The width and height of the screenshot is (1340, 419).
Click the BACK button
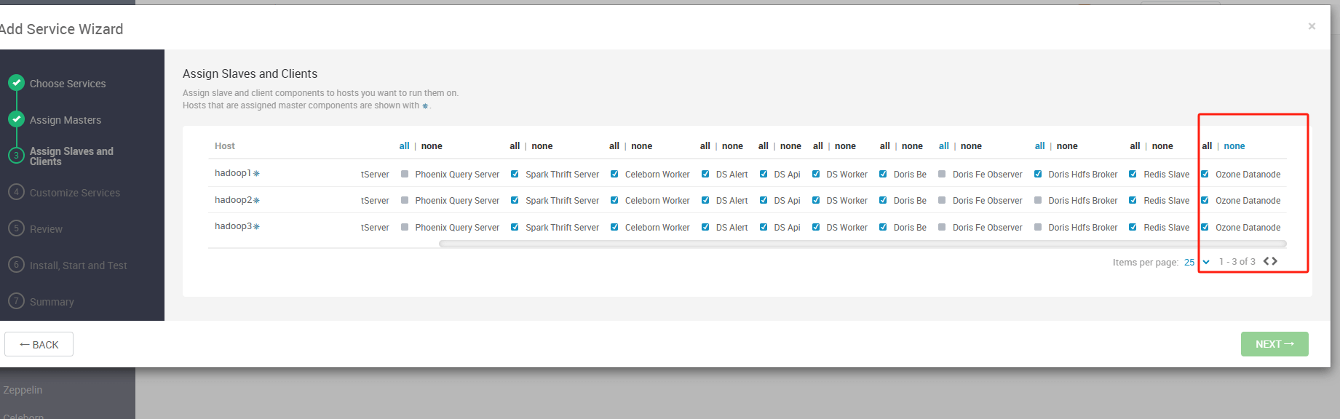coord(39,344)
